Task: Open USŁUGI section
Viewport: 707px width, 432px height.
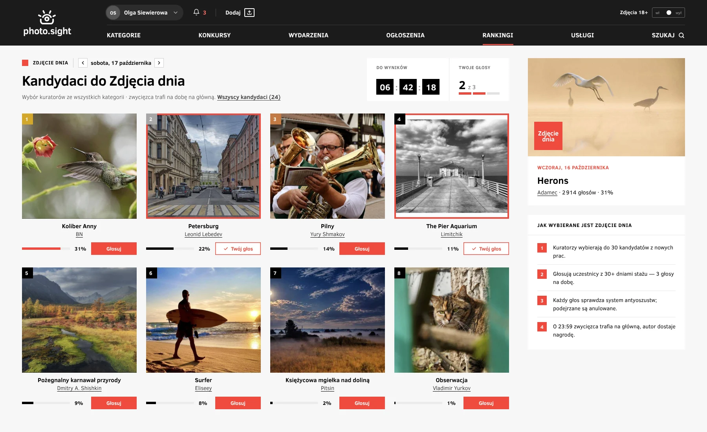Action: [582, 35]
